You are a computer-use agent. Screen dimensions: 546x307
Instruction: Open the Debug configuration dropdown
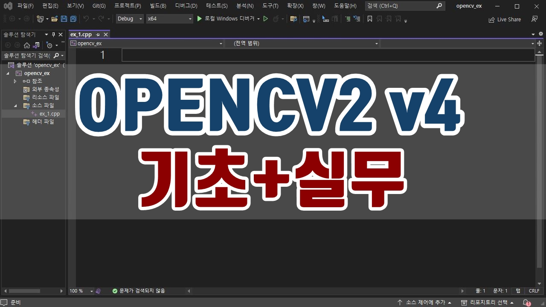tap(130, 19)
